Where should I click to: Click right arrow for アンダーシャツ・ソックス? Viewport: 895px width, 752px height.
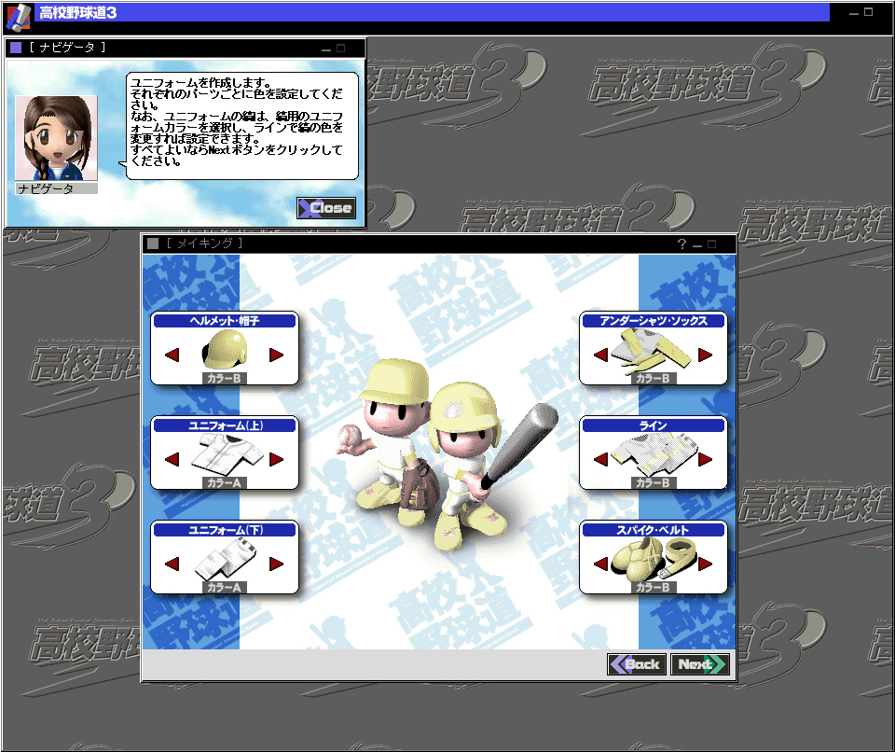pyautogui.click(x=706, y=355)
